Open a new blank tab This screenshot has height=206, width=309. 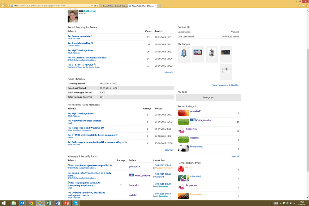pyautogui.click(x=159, y=6)
